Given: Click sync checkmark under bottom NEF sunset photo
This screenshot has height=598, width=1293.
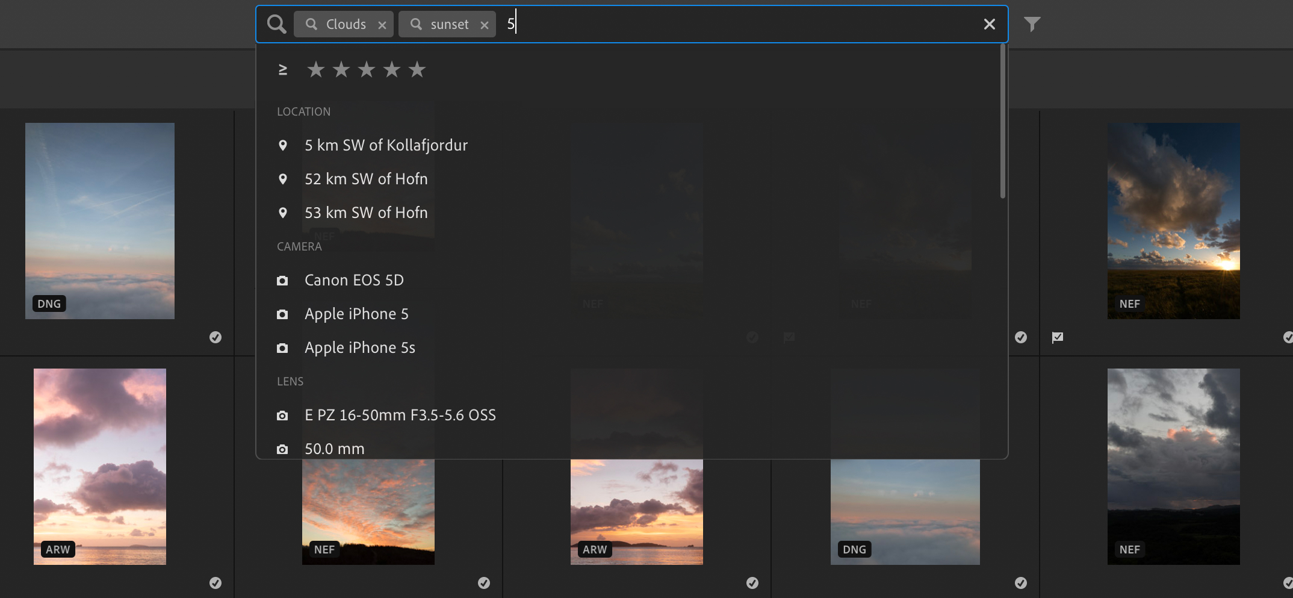Looking at the screenshot, I should pos(484,583).
